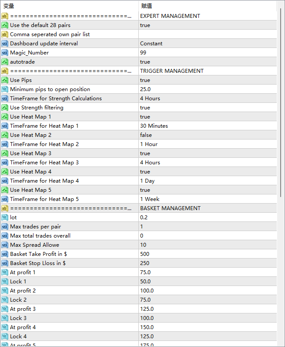
Task: Click the double icon beside 'lot'
Action: point(5,218)
